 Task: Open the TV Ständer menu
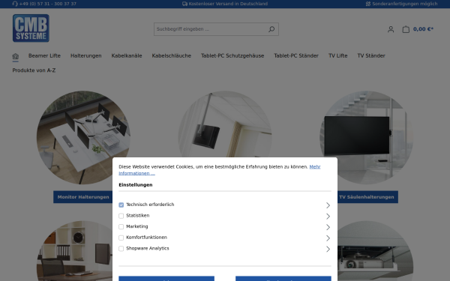click(371, 55)
